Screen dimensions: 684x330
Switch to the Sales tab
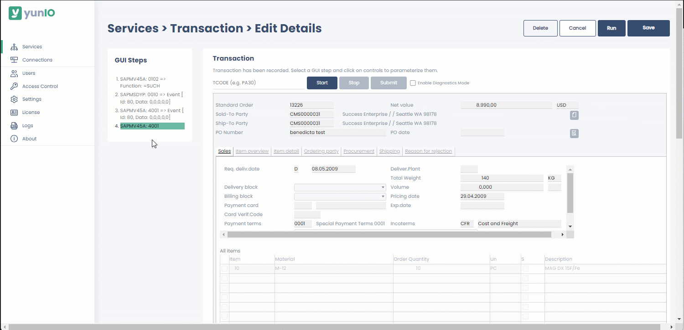click(x=224, y=151)
